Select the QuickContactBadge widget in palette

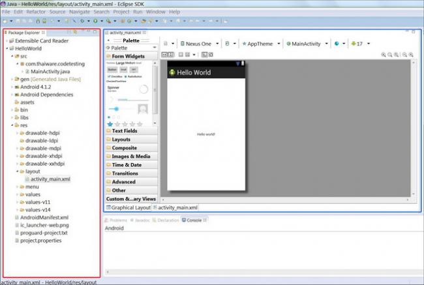143,109
